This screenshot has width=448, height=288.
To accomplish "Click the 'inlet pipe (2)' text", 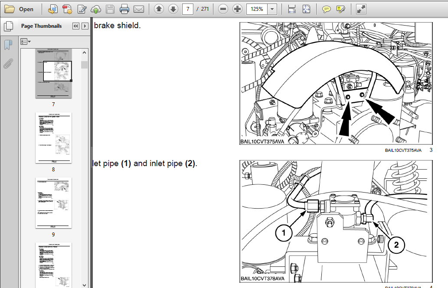I will click(173, 164).
